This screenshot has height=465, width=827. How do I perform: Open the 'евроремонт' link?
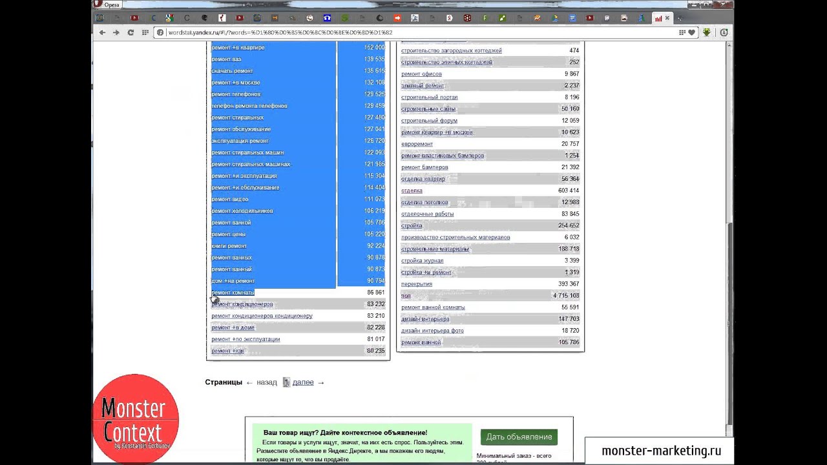pos(417,143)
